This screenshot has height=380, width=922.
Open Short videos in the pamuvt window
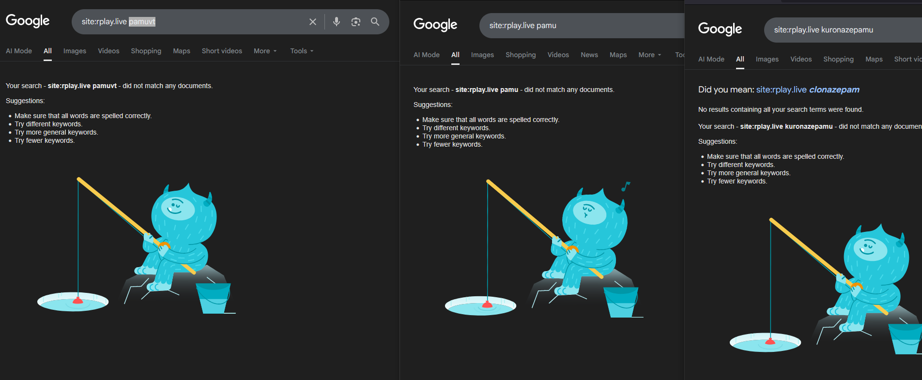pyautogui.click(x=222, y=51)
